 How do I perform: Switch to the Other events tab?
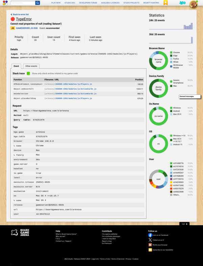pos(31,66)
